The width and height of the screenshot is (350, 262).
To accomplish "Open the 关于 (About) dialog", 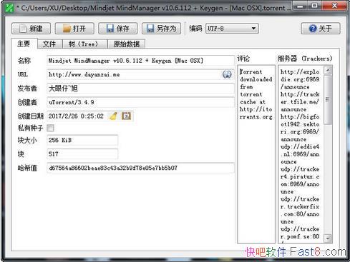I will pyautogui.click(x=321, y=29).
